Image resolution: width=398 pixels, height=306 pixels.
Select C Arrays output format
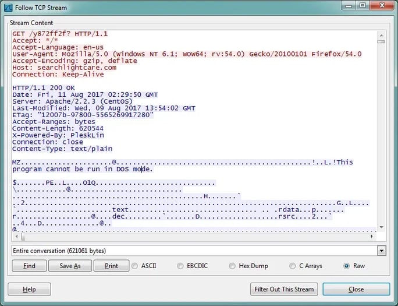point(293,266)
